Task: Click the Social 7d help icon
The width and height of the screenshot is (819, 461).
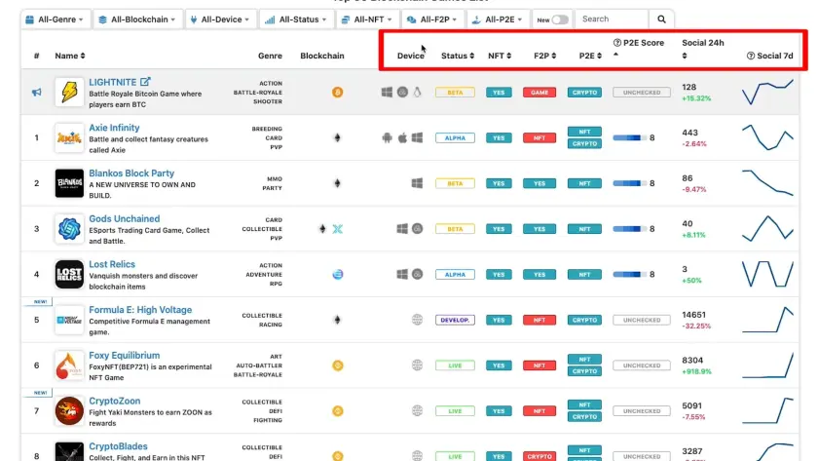Action: tap(751, 56)
